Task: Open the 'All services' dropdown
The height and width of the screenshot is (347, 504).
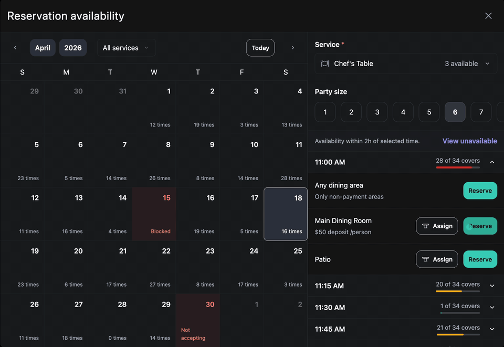Action: 126,47
